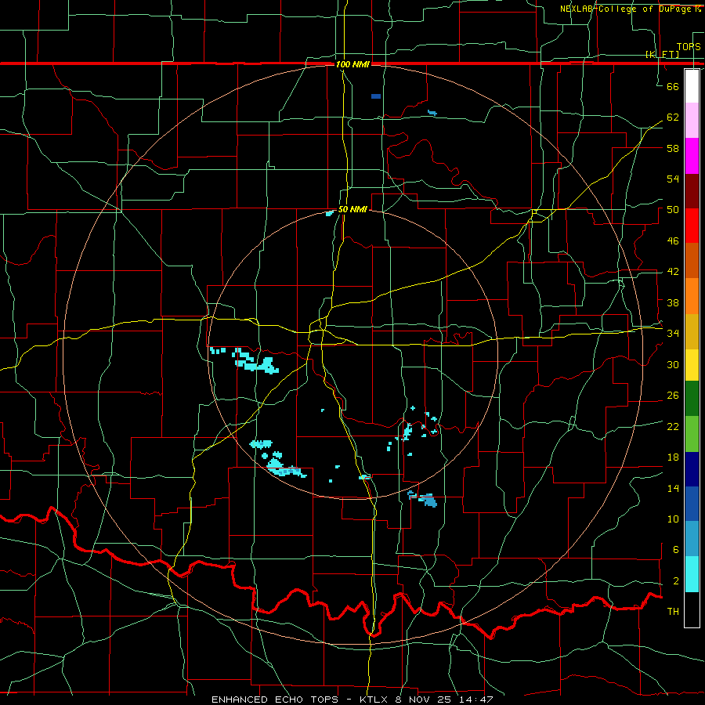The image size is (705, 705).
Task: Select the [K FT] units label
Action: click(662, 54)
